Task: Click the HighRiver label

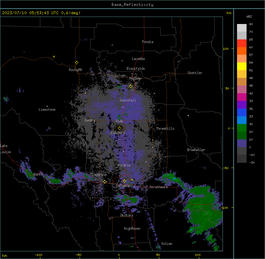Action: (x=132, y=229)
